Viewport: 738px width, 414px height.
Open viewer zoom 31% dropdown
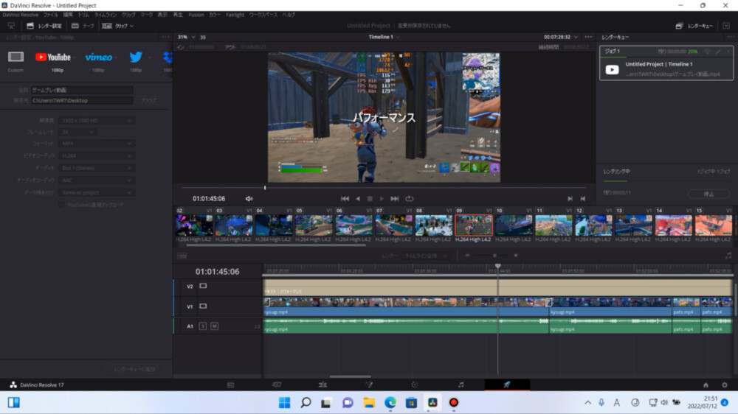(x=187, y=37)
